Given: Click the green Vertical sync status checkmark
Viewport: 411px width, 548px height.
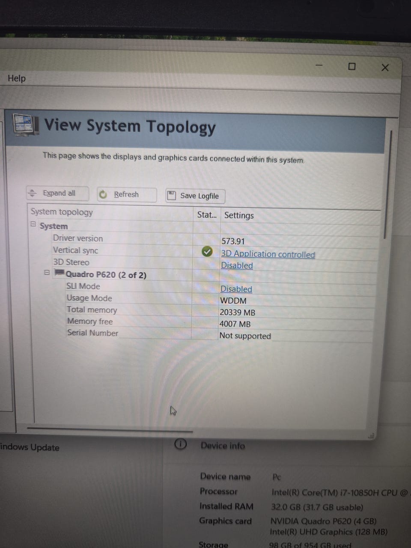Looking at the screenshot, I should [x=207, y=252].
